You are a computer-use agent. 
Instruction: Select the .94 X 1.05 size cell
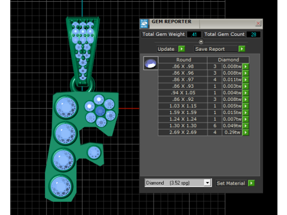point(183,93)
